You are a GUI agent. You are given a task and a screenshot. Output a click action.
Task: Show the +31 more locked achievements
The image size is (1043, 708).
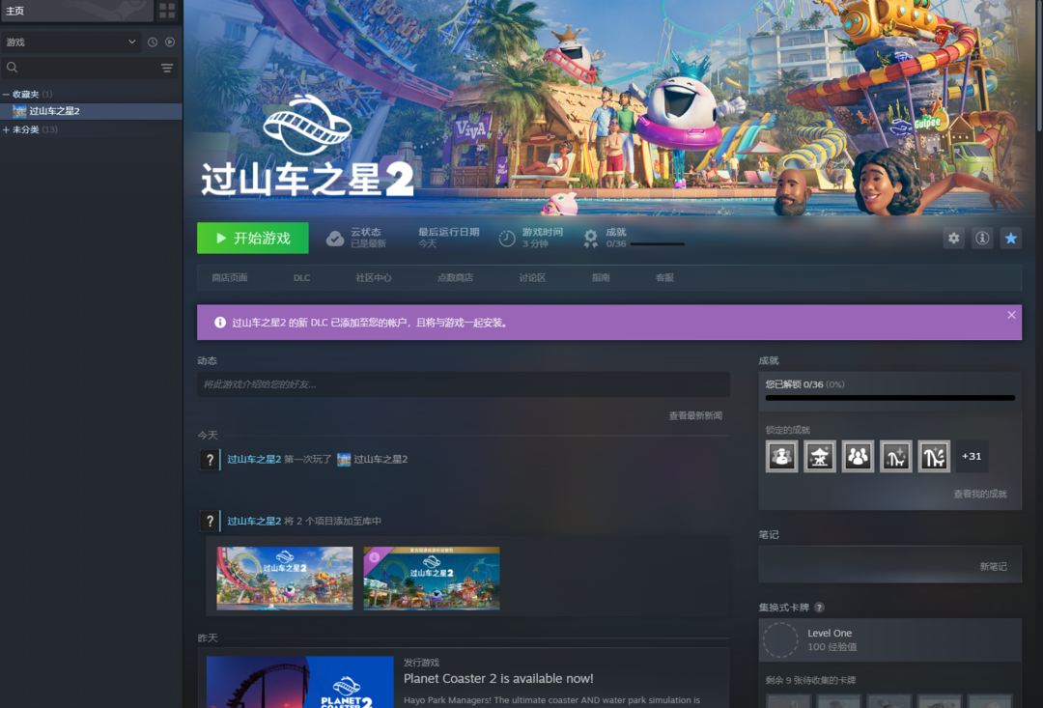972,457
